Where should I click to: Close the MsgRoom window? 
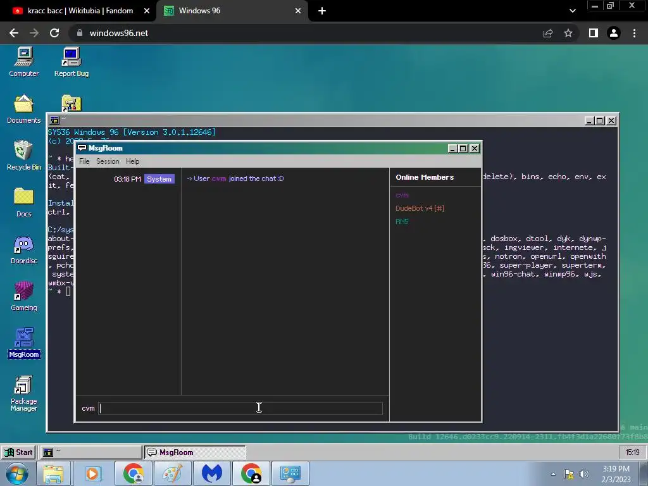(x=475, y=148)
